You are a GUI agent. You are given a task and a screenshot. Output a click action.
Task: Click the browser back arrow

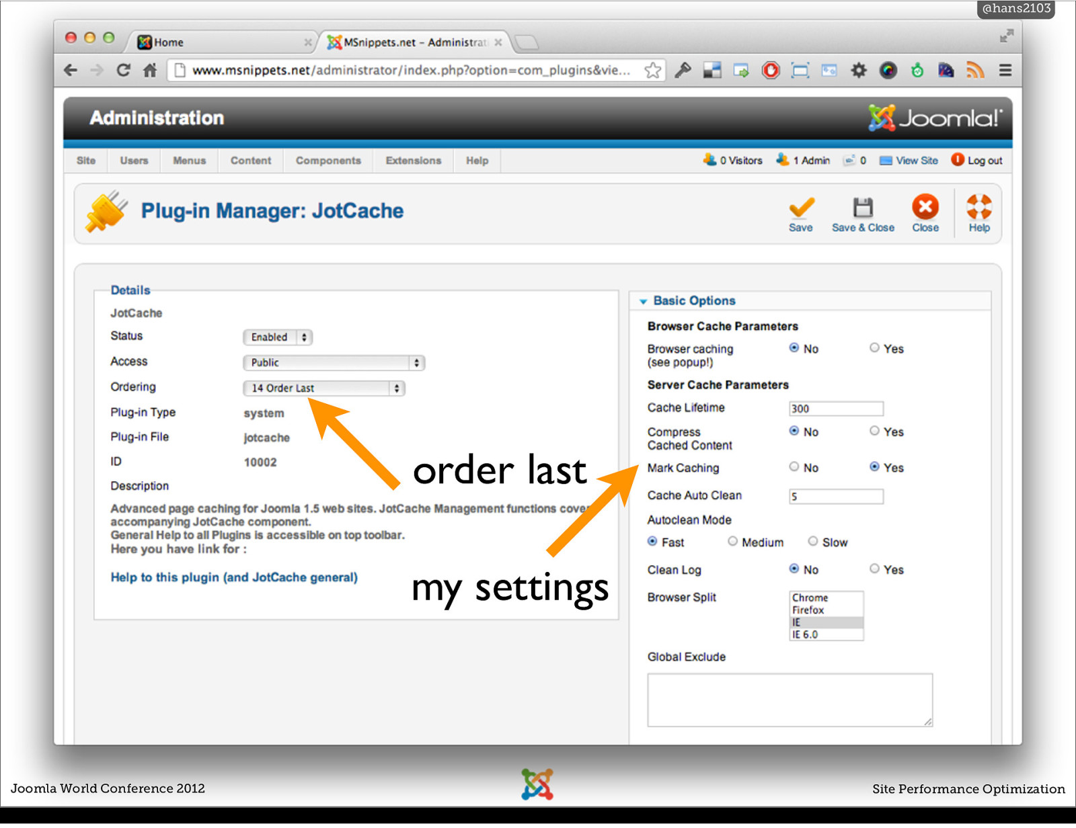pos(71,70)
